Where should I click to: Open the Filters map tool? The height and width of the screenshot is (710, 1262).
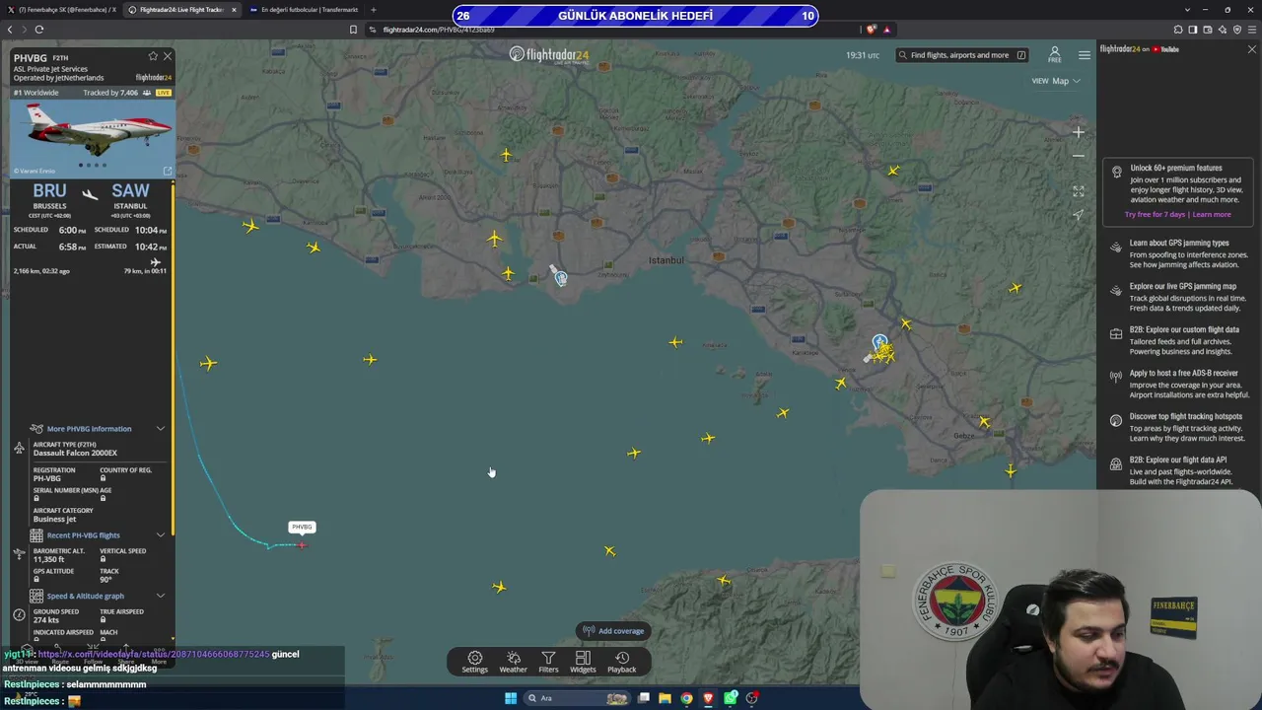(x=548, y=662)
